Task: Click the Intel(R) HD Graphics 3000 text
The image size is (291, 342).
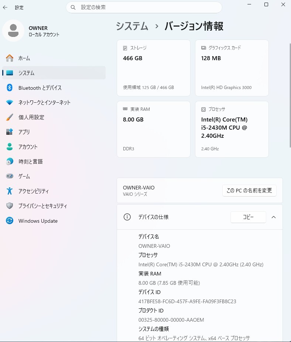Action: [x=226, y=87]
